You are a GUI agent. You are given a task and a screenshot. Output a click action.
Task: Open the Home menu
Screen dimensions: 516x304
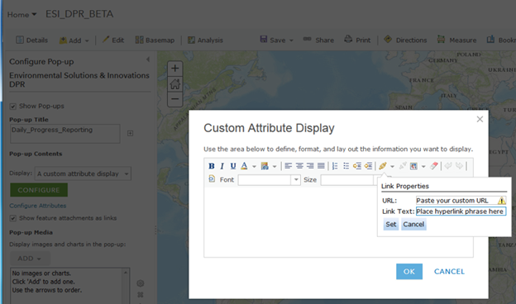tap(21, 15)
